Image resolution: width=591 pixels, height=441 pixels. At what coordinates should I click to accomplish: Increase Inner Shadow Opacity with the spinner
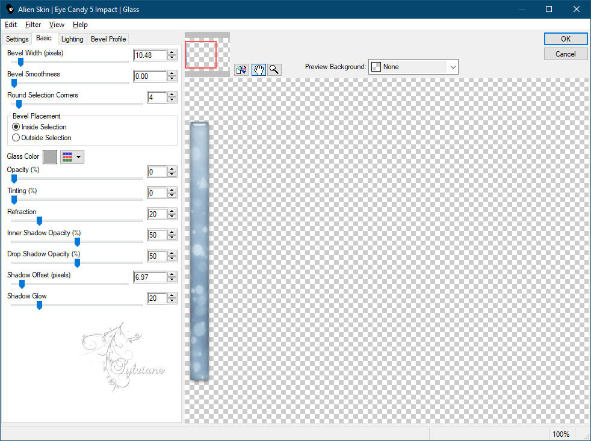(172, 233)
